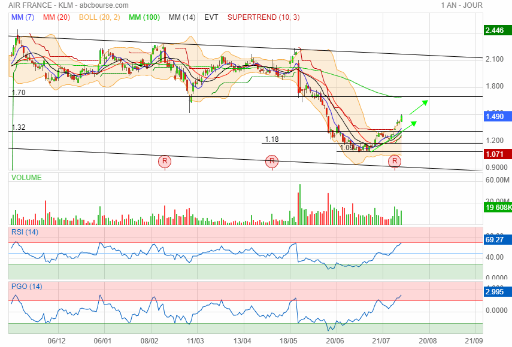
Task: Click the 06/01 date axis label
Action: [x=102, y=341]
